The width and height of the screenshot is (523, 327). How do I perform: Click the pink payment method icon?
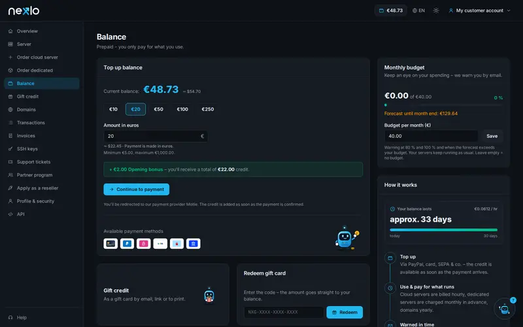click(x=143, y=243)
